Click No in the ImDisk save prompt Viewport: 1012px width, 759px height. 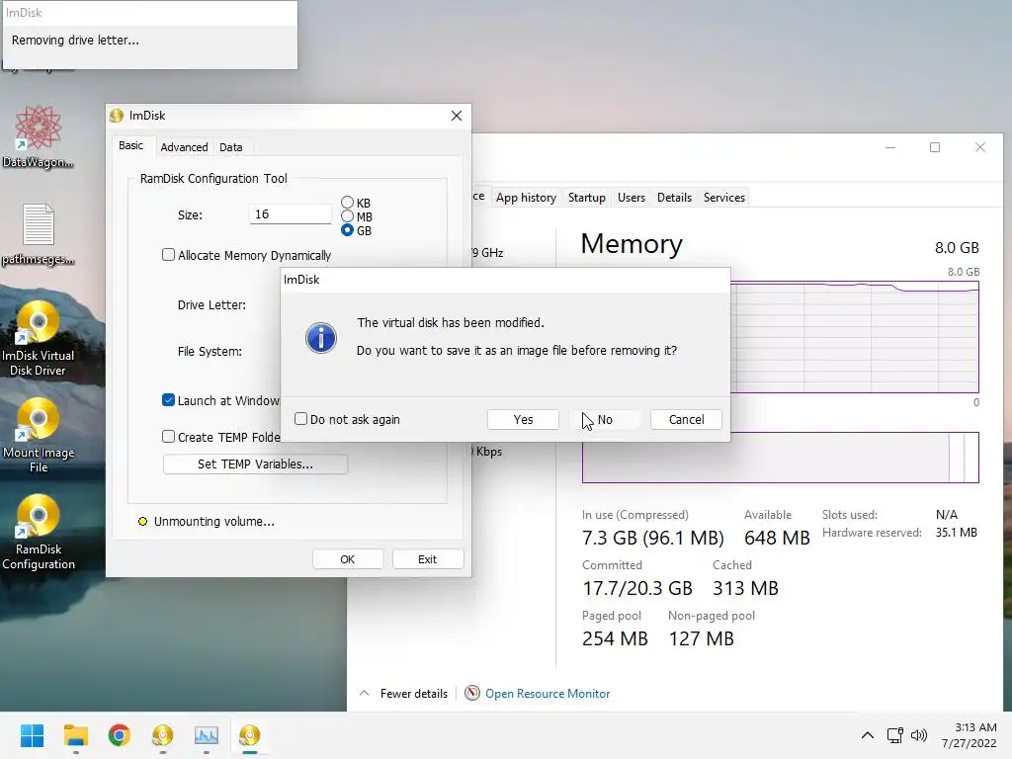[605, 419]
